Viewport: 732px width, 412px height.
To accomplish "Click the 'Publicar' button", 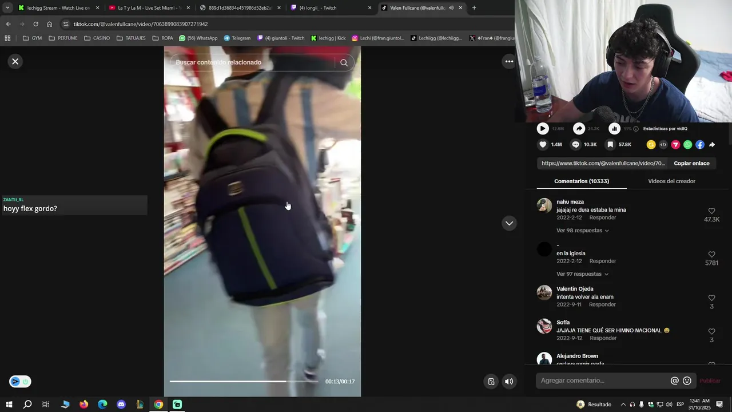I will click(x=710, y=381).
